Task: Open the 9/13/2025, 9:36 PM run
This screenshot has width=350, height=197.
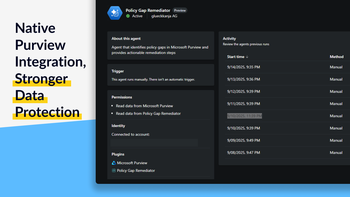Action: [x=243, y=79]
